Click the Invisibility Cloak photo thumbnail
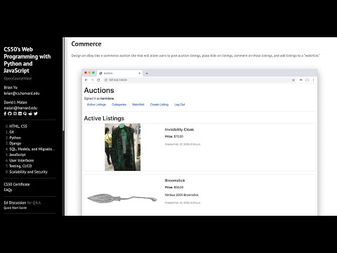 pos(122,147)
